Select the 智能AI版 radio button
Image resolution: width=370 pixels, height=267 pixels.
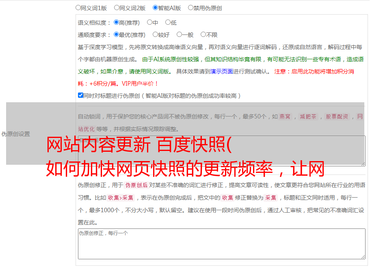pos(156,7)
